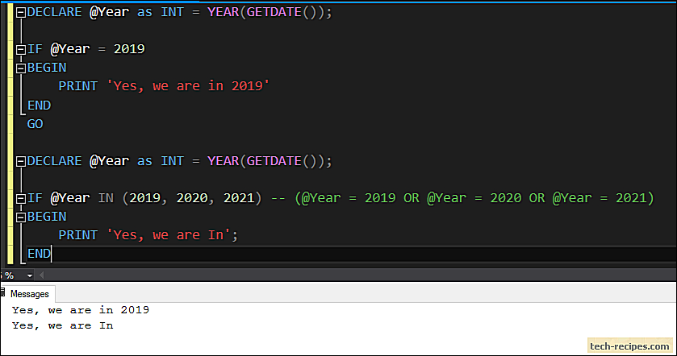Click the first BEGIN keyword
Viewport: 677px width, 356px height.
[47, 68]
